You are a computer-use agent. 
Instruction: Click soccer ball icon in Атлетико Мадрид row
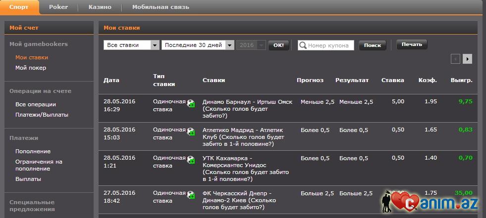191,132
